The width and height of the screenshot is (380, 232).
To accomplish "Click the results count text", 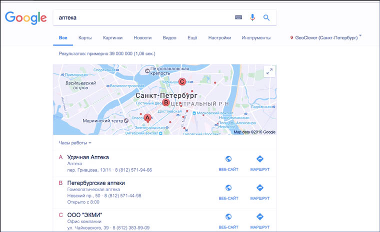I will pos(107,53).
